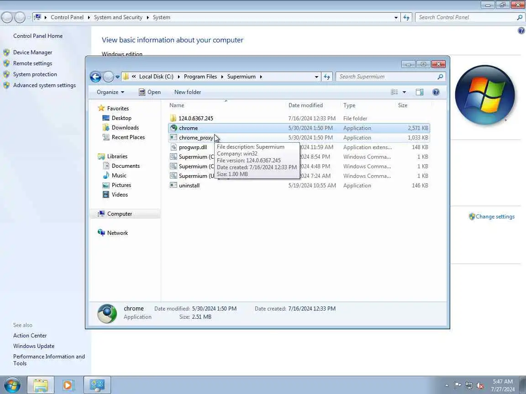Select the chrome_proxy file icon
This screenshot has height=394, width=526.
point(174,137)
